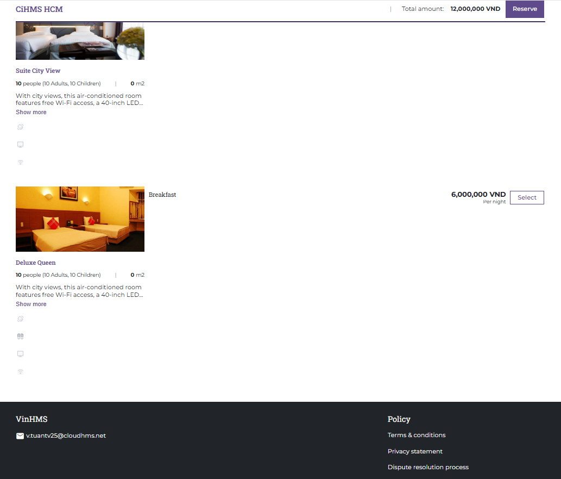The width and height of the screenshot is (561, 479).
Task: Open the CiHMS HCM header title
Action: coord(39,9)
